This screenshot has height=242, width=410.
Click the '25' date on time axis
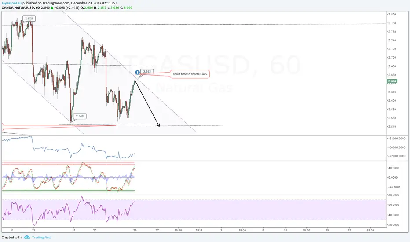click(135, 230)
